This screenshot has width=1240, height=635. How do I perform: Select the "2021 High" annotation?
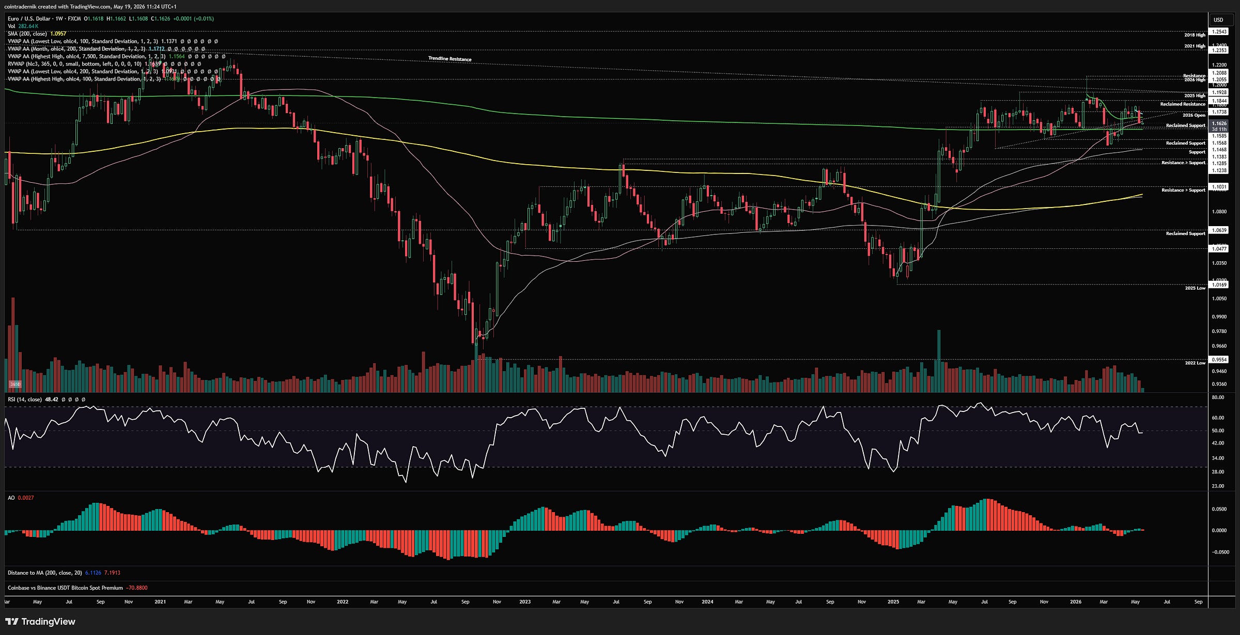(x=1195, y=46)
